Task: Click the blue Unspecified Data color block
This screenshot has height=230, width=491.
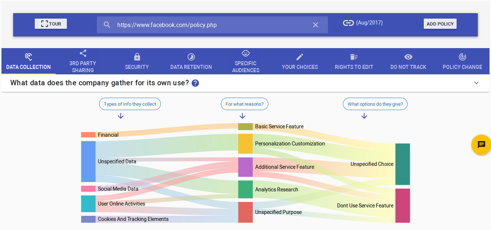Action: click(x=88, y=161)
